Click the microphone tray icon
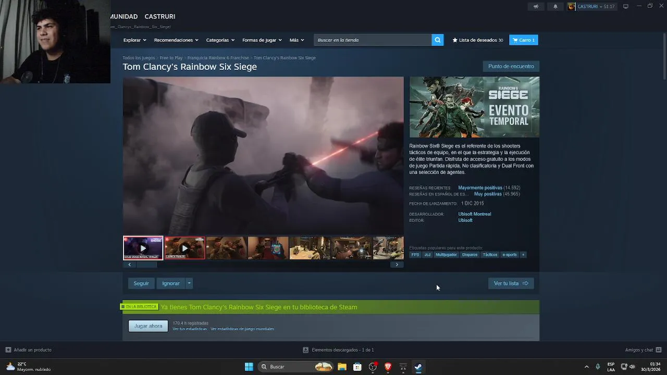 tap(598, 367)
